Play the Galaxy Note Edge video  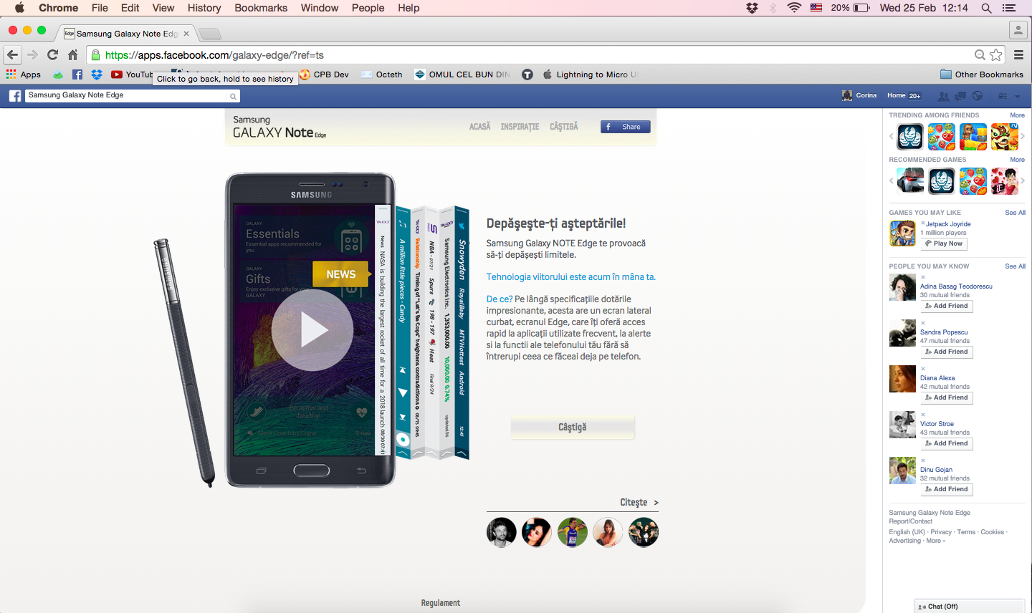312,330
